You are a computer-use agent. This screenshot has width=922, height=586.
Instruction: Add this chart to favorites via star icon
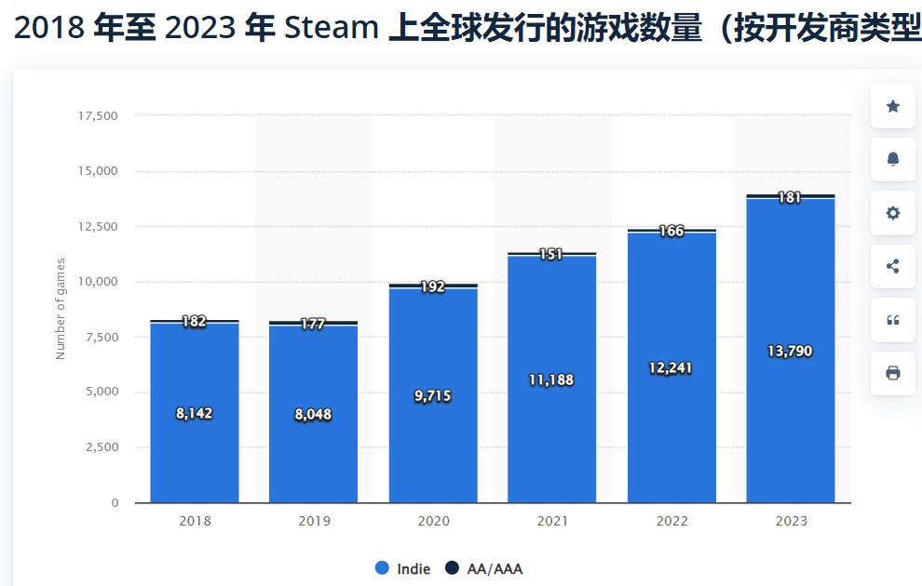(x=892, y=106)
